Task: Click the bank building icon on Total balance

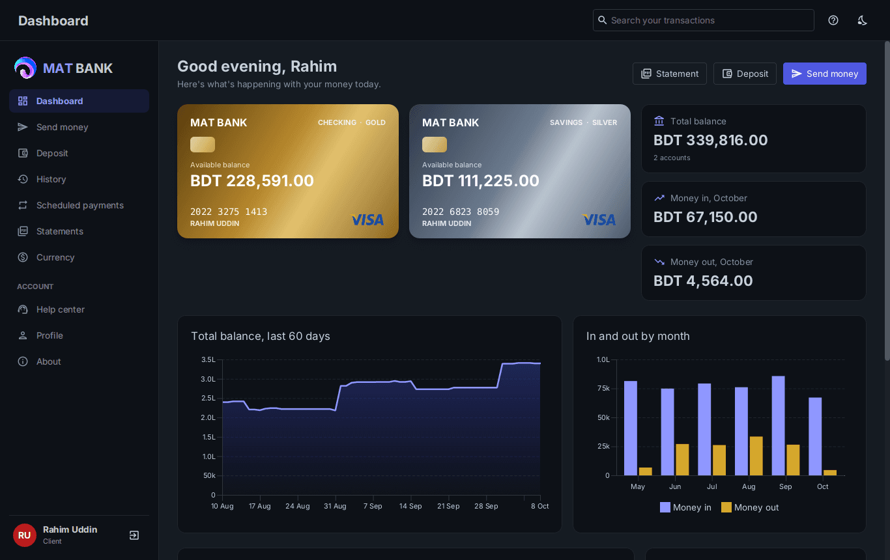Action: click(x=659, y=121)
